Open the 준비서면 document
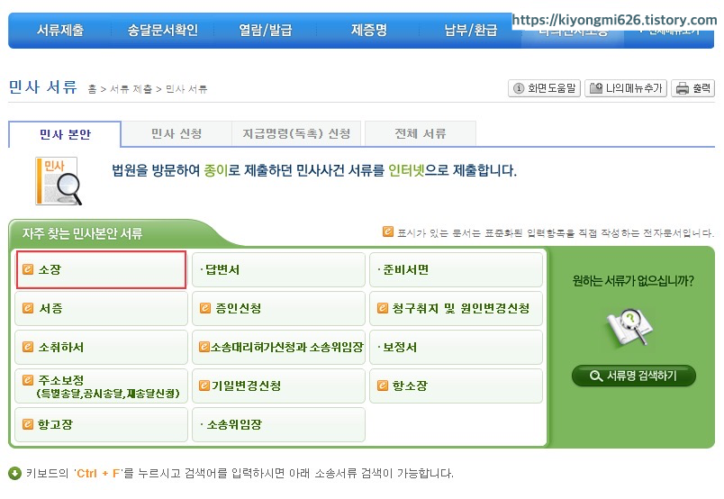Screen dimensions: 724x499 [456, 270]
